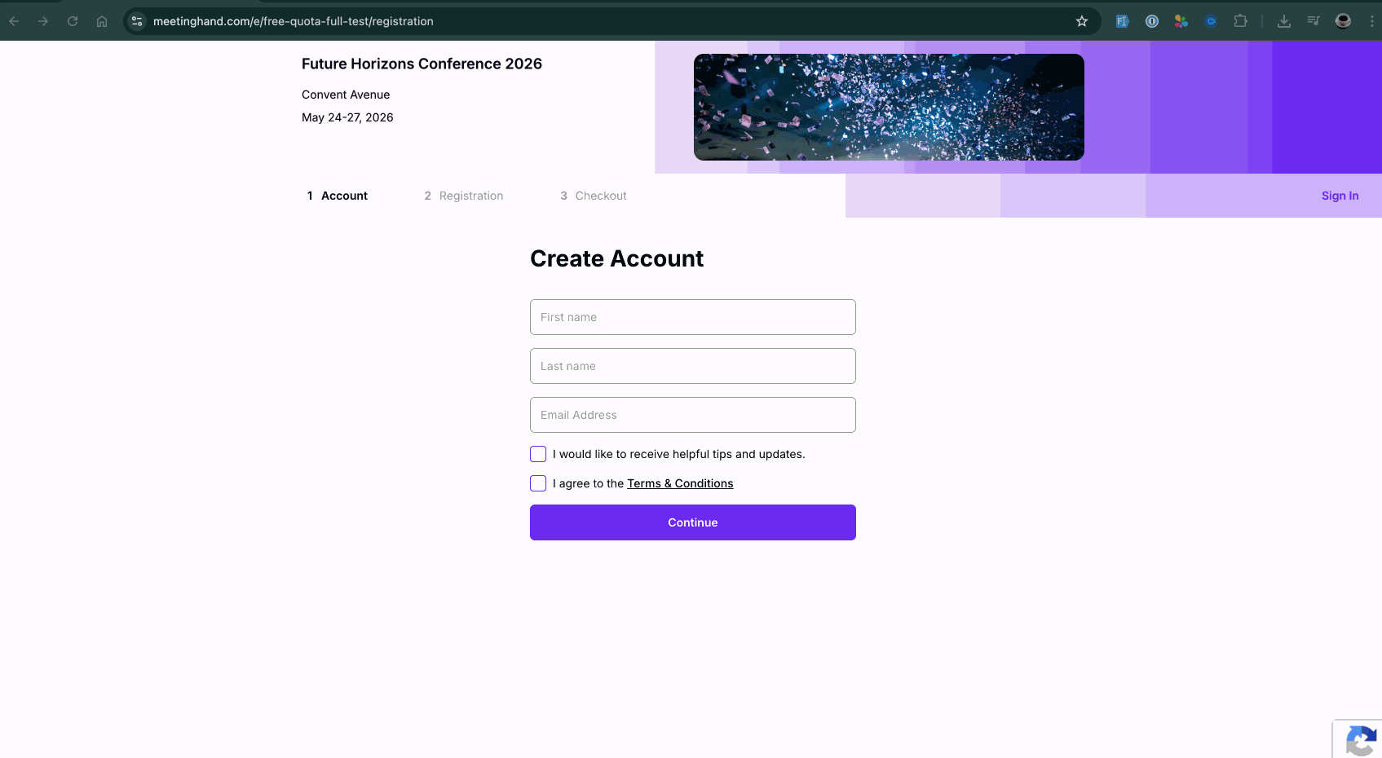The width and height of the screenshot is (1382, 758).
Task: Enable helpful tips and updates checkbox
Action: (x=538, y=454)
